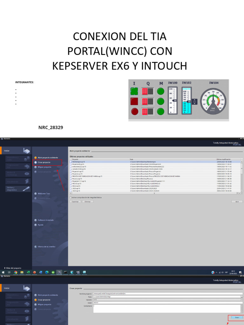The height and width of the screenshot is (325, 244).
Task: Open Visualización portal in recent-projects window
Action: (x=18, y=181)
